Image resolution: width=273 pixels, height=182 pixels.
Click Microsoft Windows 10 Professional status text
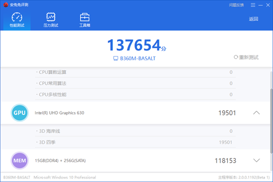click(65, 178)
